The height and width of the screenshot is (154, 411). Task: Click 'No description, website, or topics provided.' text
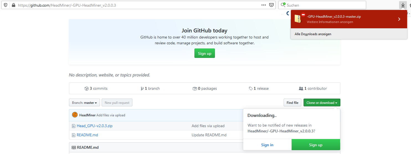(x=109, y=75)
